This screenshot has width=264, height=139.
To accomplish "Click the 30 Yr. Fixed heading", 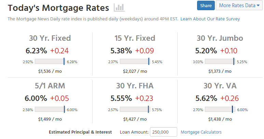I will tap(50, 38).
